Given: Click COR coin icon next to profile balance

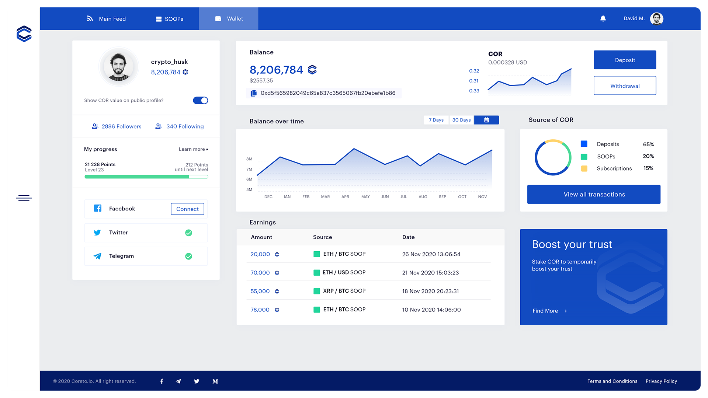Looking at the screenshot, I should pos(185,72).
